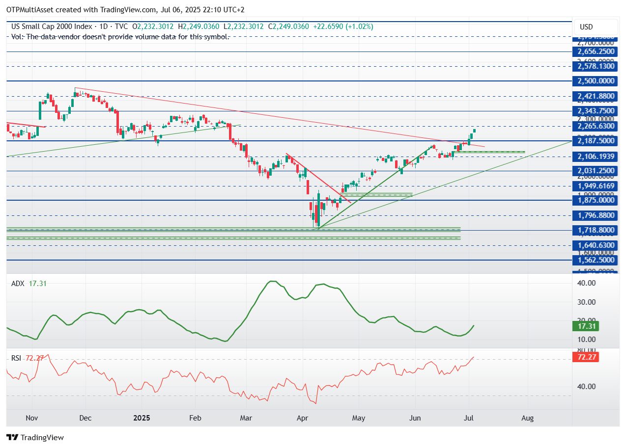The width and height of the screenshot is (626, 448).
Task: Click the TradingView logo icon
Action: 12,437
